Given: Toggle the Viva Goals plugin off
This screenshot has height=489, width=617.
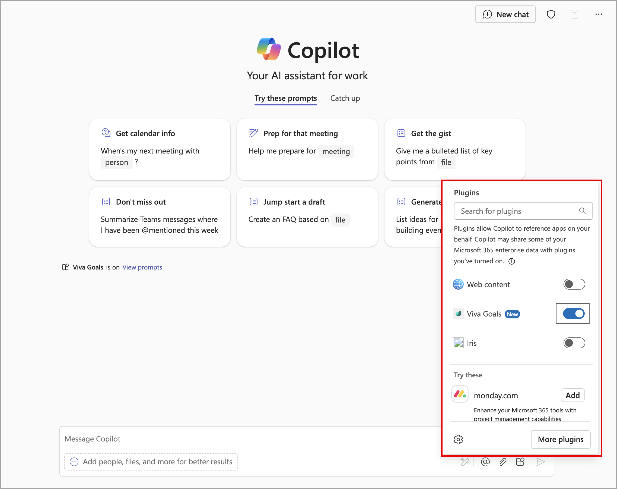Looking at the screenshot, I should coord(573,314).
